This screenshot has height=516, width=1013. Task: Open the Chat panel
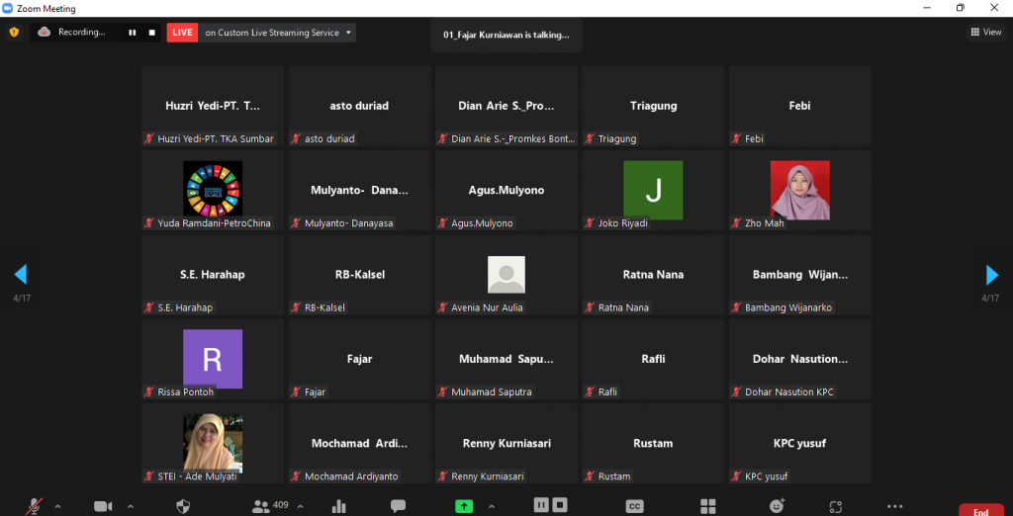[x=398, y=506]
